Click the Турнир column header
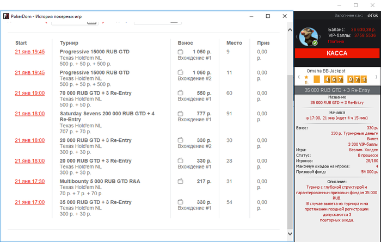Screen dimensions: 381x242 click(69, 43)
